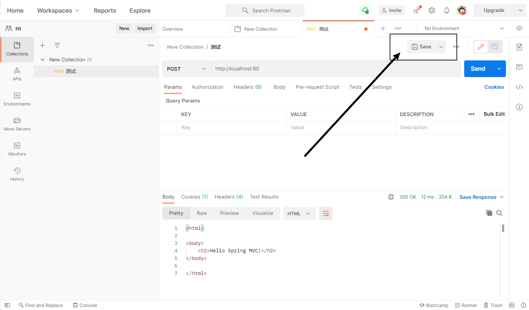Toggle the sidebar icon in status bar

pos(7,305)
